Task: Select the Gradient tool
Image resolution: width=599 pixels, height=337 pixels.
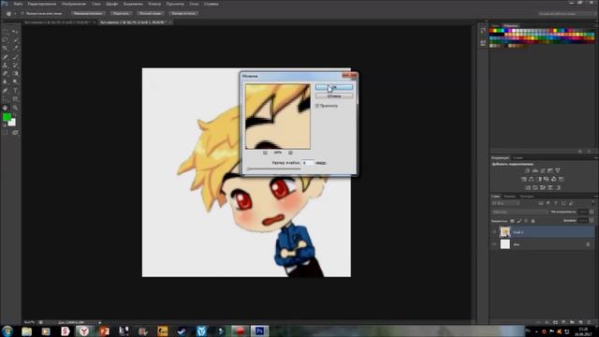Action: [15, 73]
